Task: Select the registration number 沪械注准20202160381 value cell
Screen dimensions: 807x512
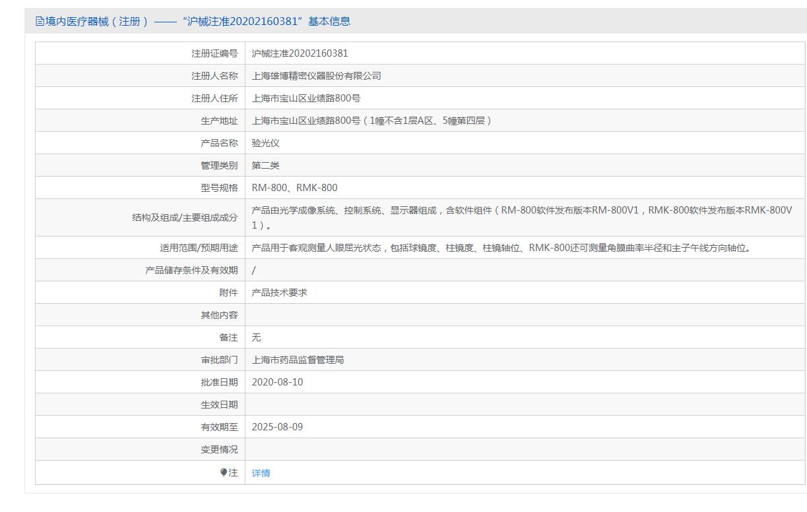Action: tap(300, 53)
